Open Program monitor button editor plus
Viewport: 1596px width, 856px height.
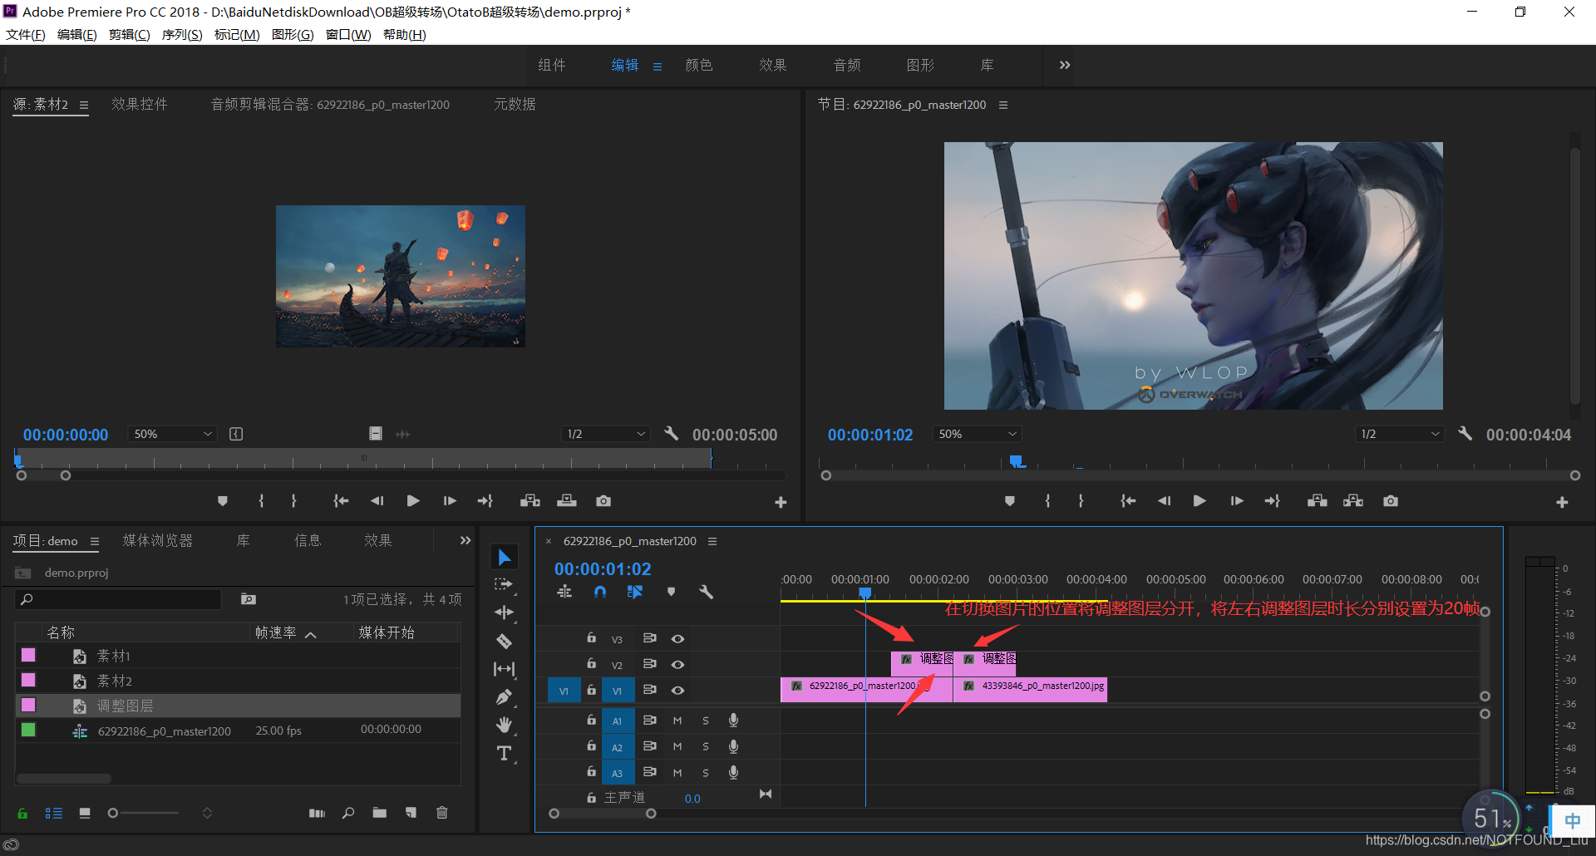[x=1562, y=503]
